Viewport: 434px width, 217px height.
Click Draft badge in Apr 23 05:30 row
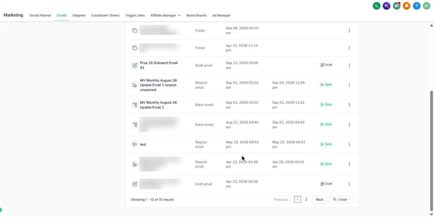tap(326, 184)
